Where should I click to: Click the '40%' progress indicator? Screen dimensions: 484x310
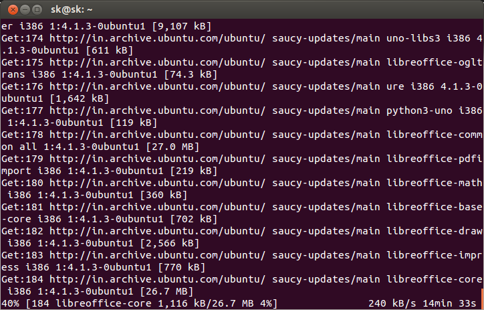10,303
